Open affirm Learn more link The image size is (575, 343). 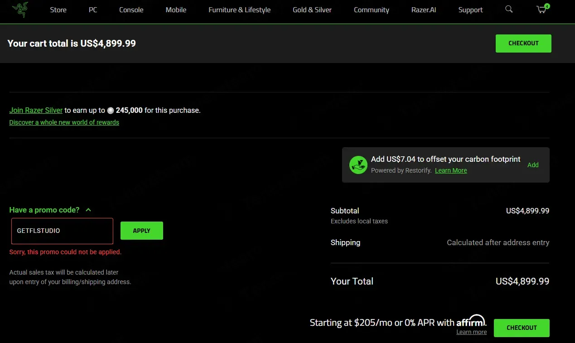point(472,332)
